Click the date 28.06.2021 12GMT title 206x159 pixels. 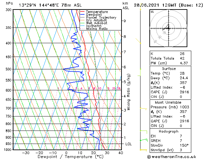click(x=156, y=5)
